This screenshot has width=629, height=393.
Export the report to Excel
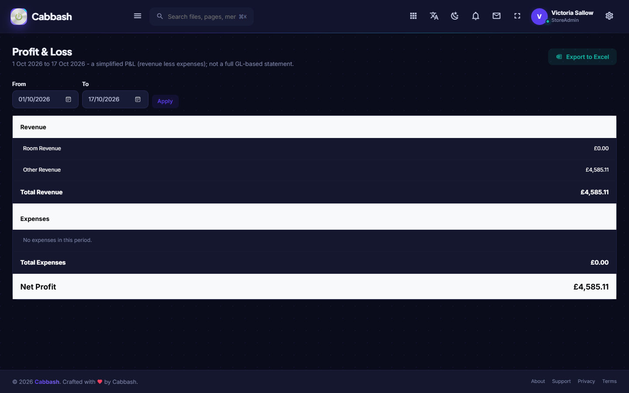pos(582,57)
